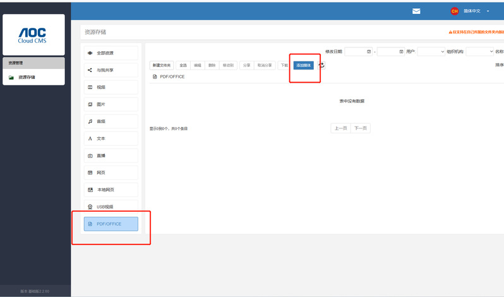Select the highlighted PDF/OFFICE sidebar category

(x=111, y=224)
